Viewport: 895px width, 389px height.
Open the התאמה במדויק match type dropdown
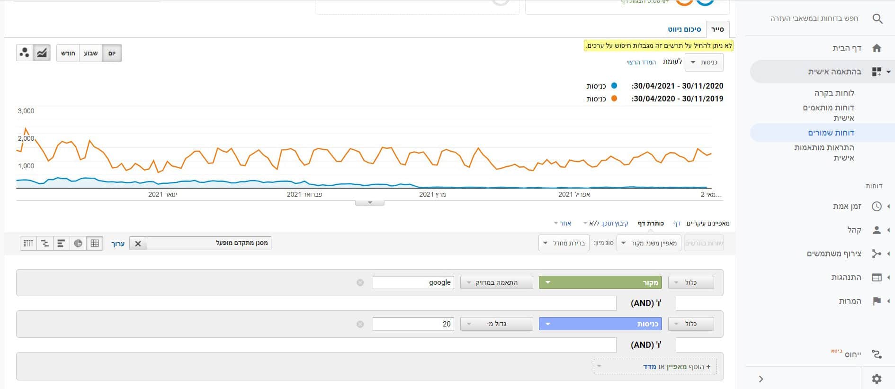(496, 282)
